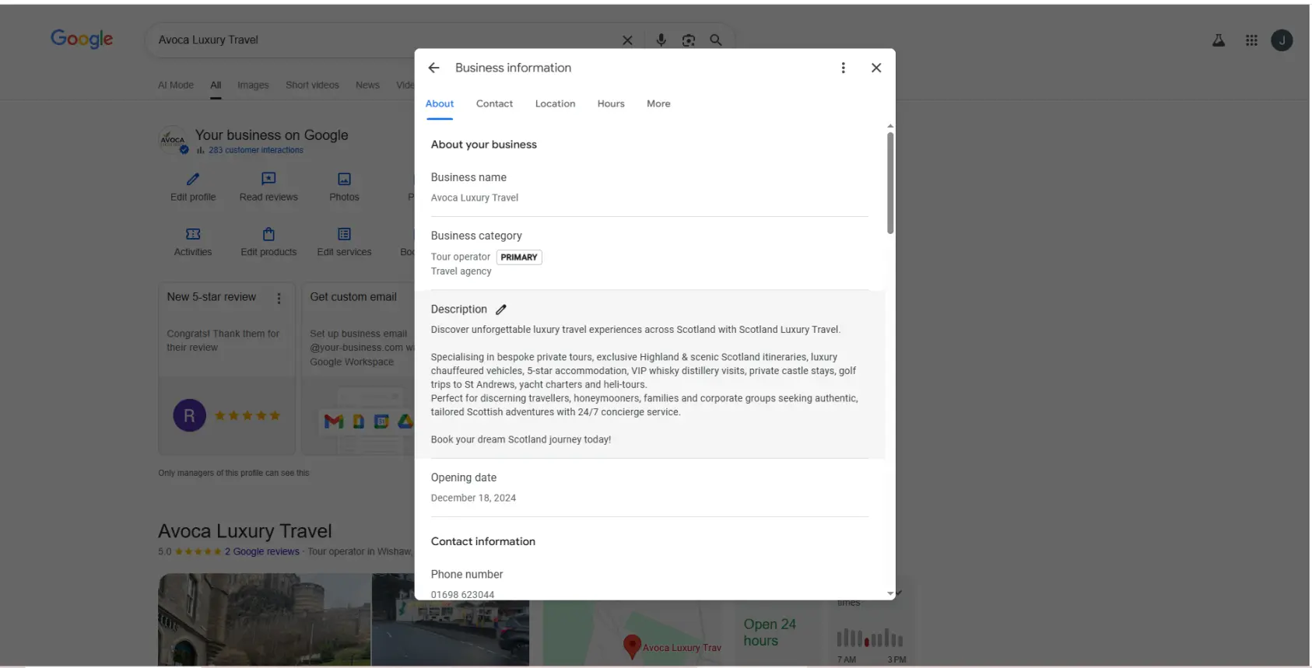The image size is (1312, 668).
Task: Clear the search box with the X
Action: [627, 40]
